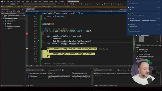Click the yellow current-statement arrow at line 54

27,49
